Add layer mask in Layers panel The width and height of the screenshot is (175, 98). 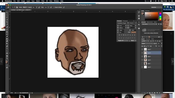point(150,93)
